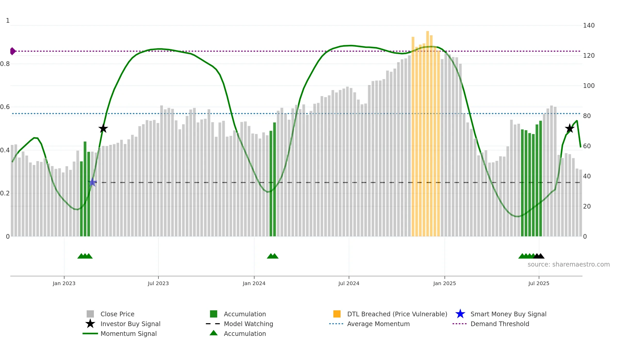The height and width of the screenshot is (348, 619).
Task: Click the green Accumulation triangle legend icon
Action: point(214,333)
